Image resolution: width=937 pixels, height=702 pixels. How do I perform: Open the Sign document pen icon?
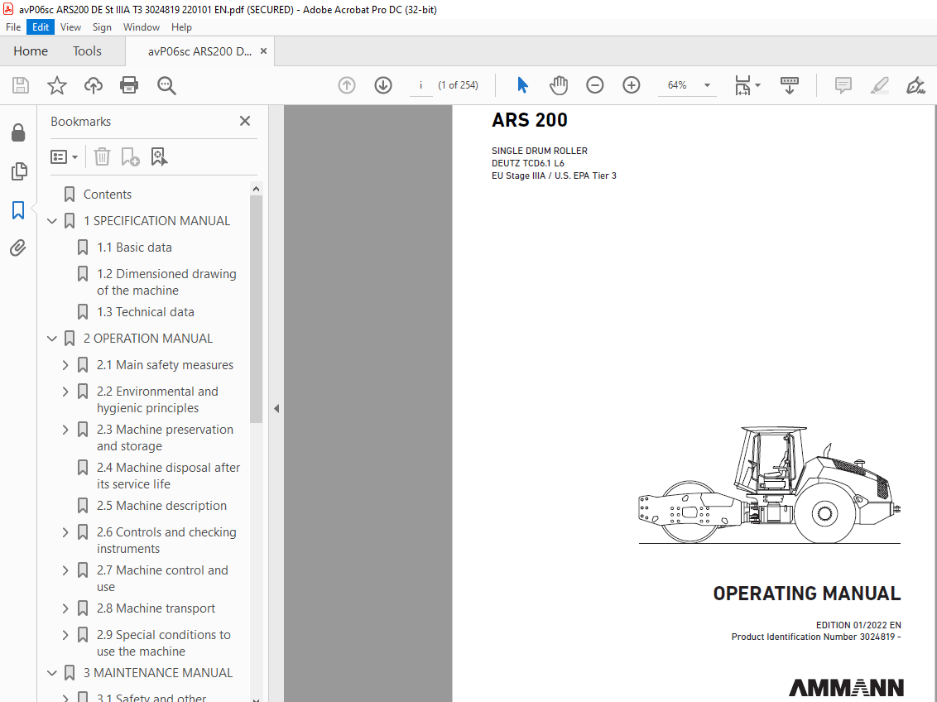click(x=915, y=85)
